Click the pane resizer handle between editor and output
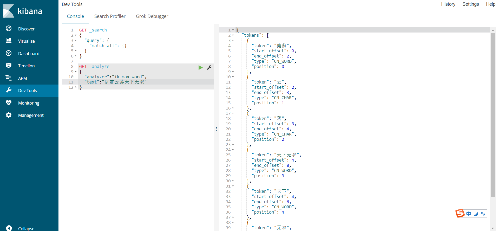The height and width of the screenshot is (231, 499). click(216, 129)
